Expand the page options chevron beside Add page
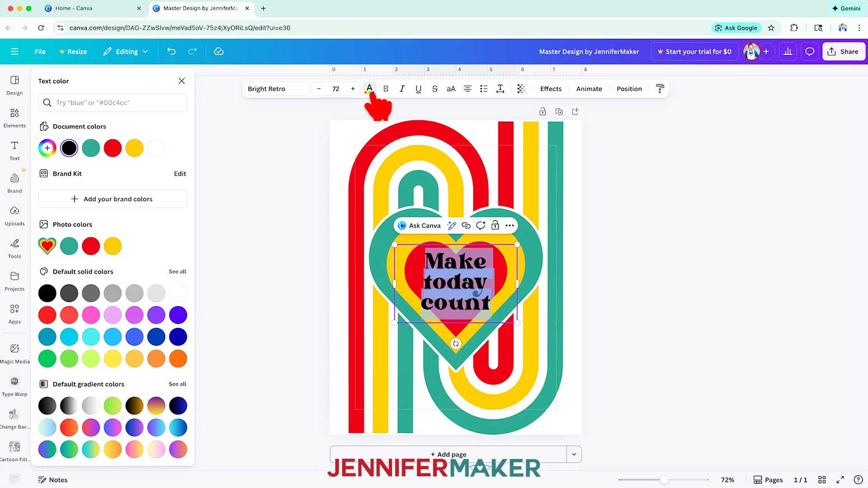Screen dimensions: 868x488 coord(574,454)
